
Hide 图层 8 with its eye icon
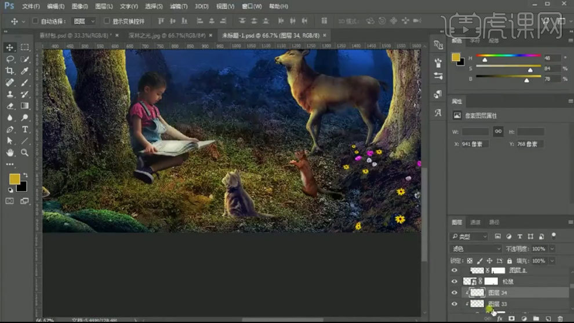[455, 270]
